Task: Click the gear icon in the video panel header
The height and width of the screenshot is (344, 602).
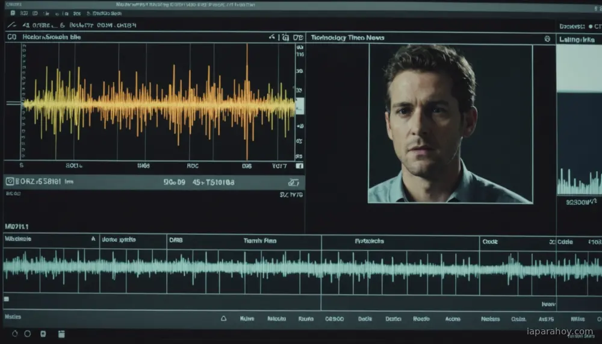Action: (547, 39)
